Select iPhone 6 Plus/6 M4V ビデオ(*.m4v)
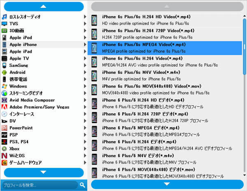The height and width of the screenshot is (191, 247). [165, 159]
